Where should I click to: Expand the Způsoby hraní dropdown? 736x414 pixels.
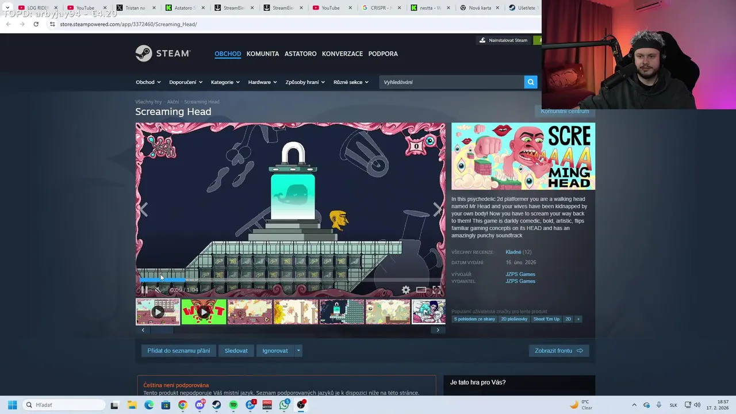(305, 82)
